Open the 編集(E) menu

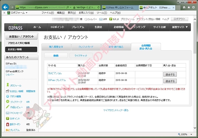[61, 13]
